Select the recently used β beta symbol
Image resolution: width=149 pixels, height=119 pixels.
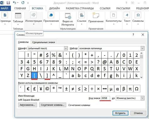[x=124, y=89]
